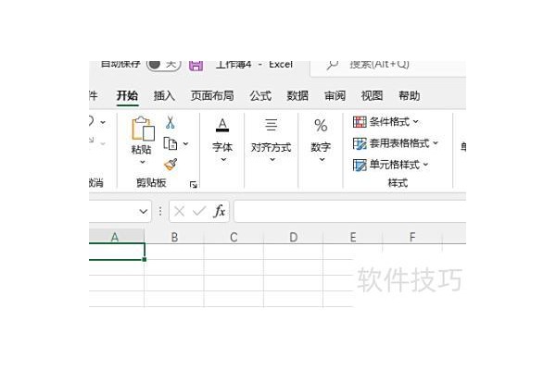Click the Undo icon
556x370 pixels.
91,122
